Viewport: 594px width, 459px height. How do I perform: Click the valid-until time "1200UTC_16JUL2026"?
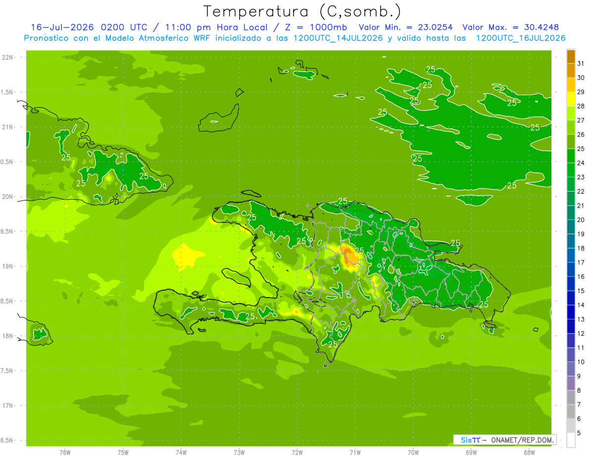tap(521, 38)
